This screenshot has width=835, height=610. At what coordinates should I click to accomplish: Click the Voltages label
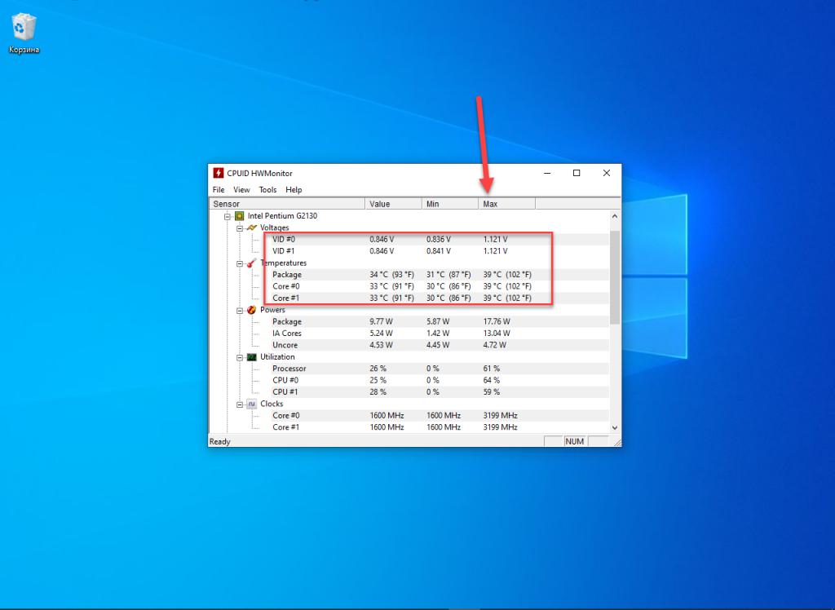274,228
